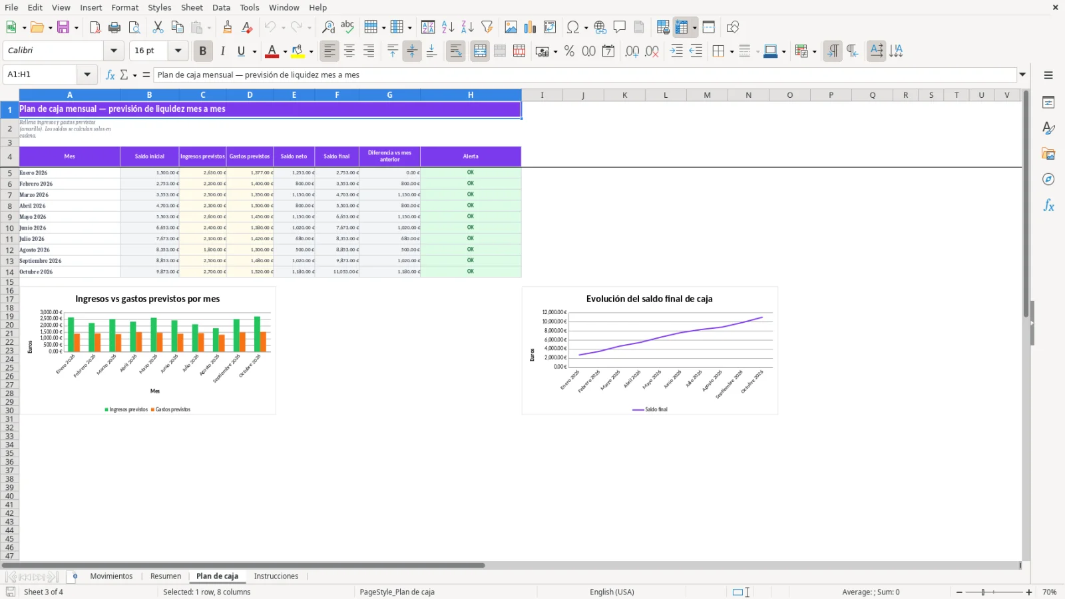Click the Save document icon
This screenshot has width=1065, height=599.
pyautogui.click(x=63, y=27)
